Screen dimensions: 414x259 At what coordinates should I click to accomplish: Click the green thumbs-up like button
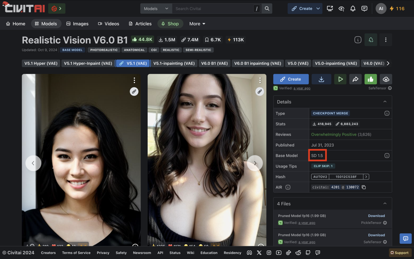371,79
